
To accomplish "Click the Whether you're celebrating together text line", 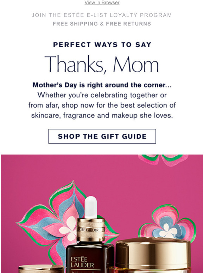I will coord(102,95).
